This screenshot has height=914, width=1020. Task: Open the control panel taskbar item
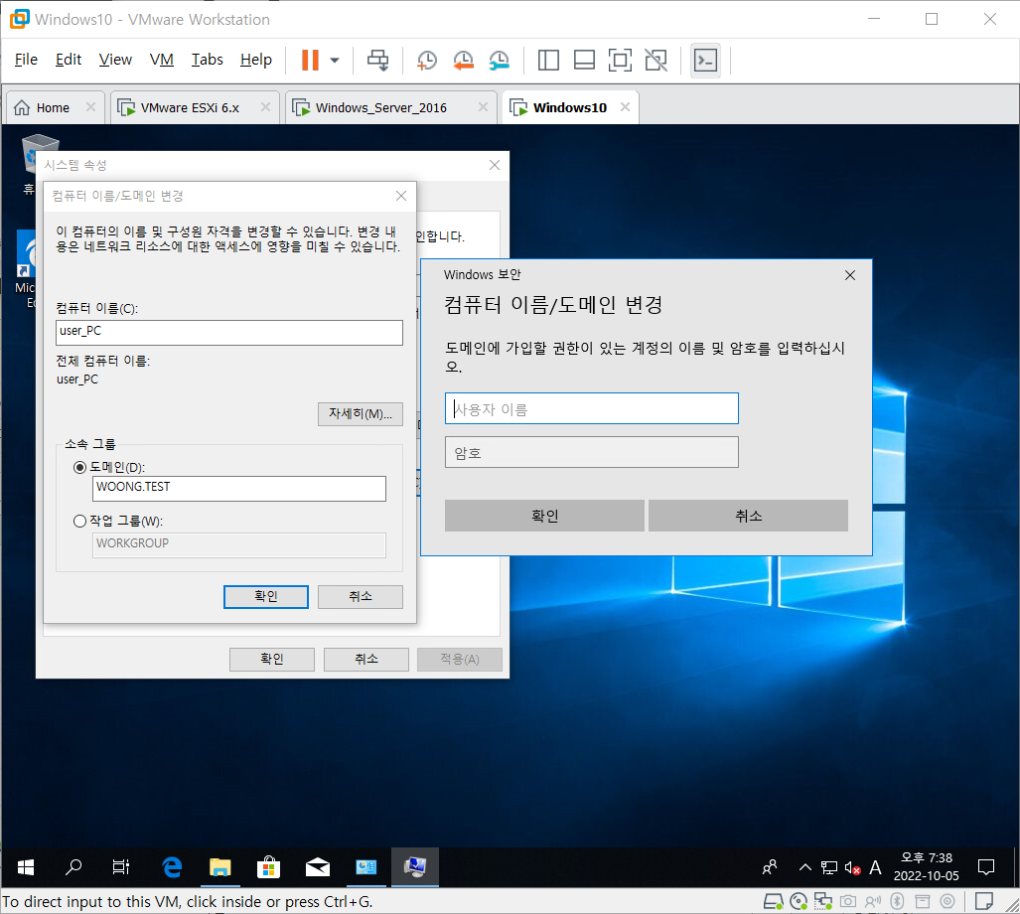(366, 867)
